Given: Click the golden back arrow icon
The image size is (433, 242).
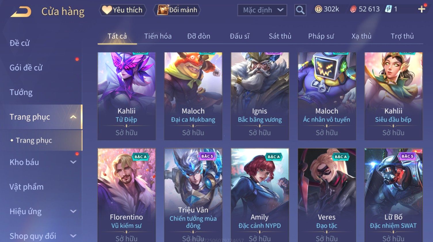Looking at the screenshot, I should 21,12.
